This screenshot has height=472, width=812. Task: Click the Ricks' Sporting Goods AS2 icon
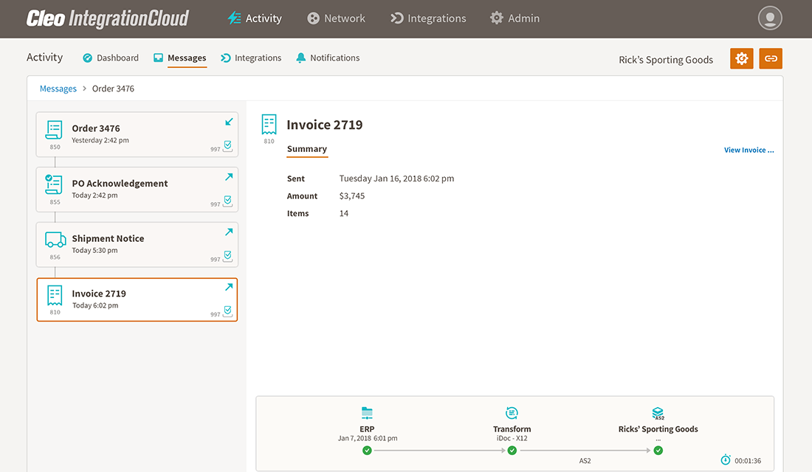pos(658,413)
